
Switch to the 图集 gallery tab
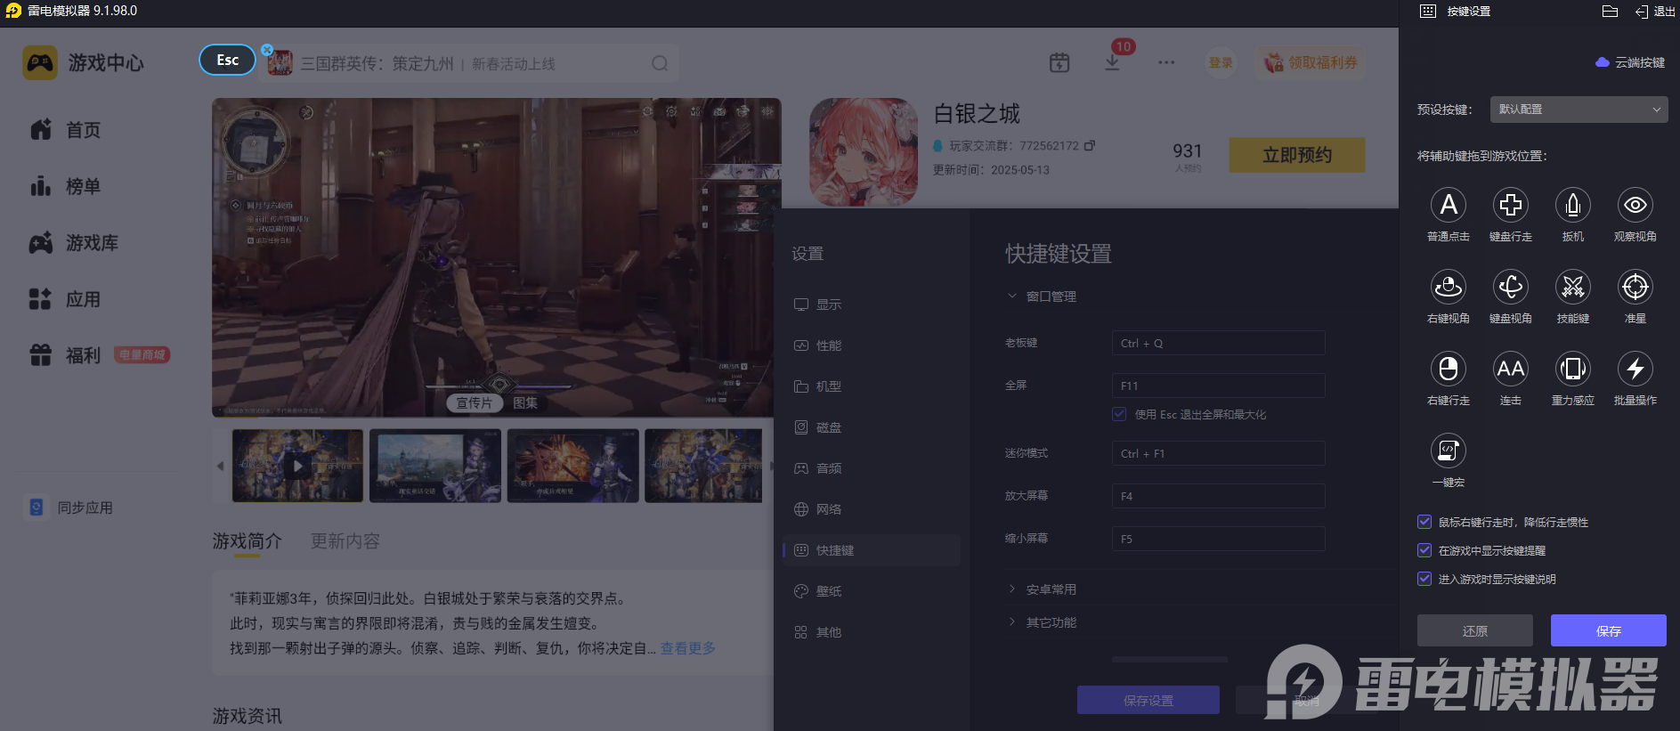pyautogui.click(x=525, y=403)
